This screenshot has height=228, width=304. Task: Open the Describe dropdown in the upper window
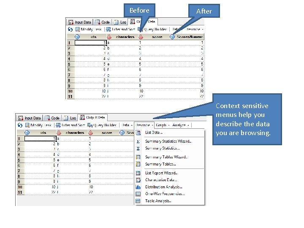[194, 29]
